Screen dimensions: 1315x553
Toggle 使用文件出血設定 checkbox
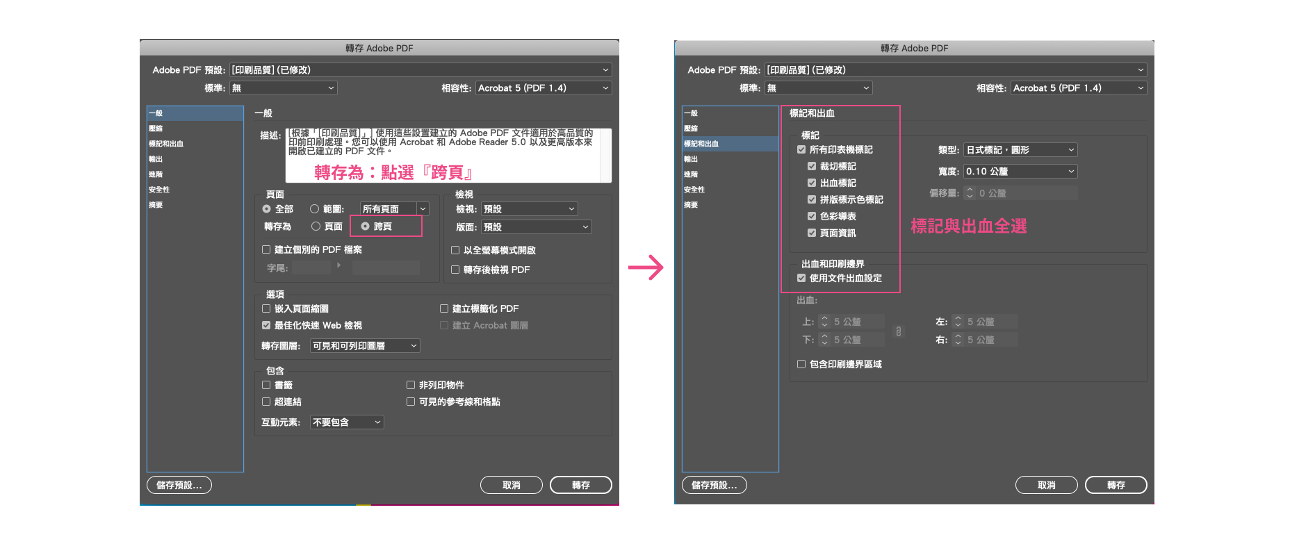coord(801,279)
